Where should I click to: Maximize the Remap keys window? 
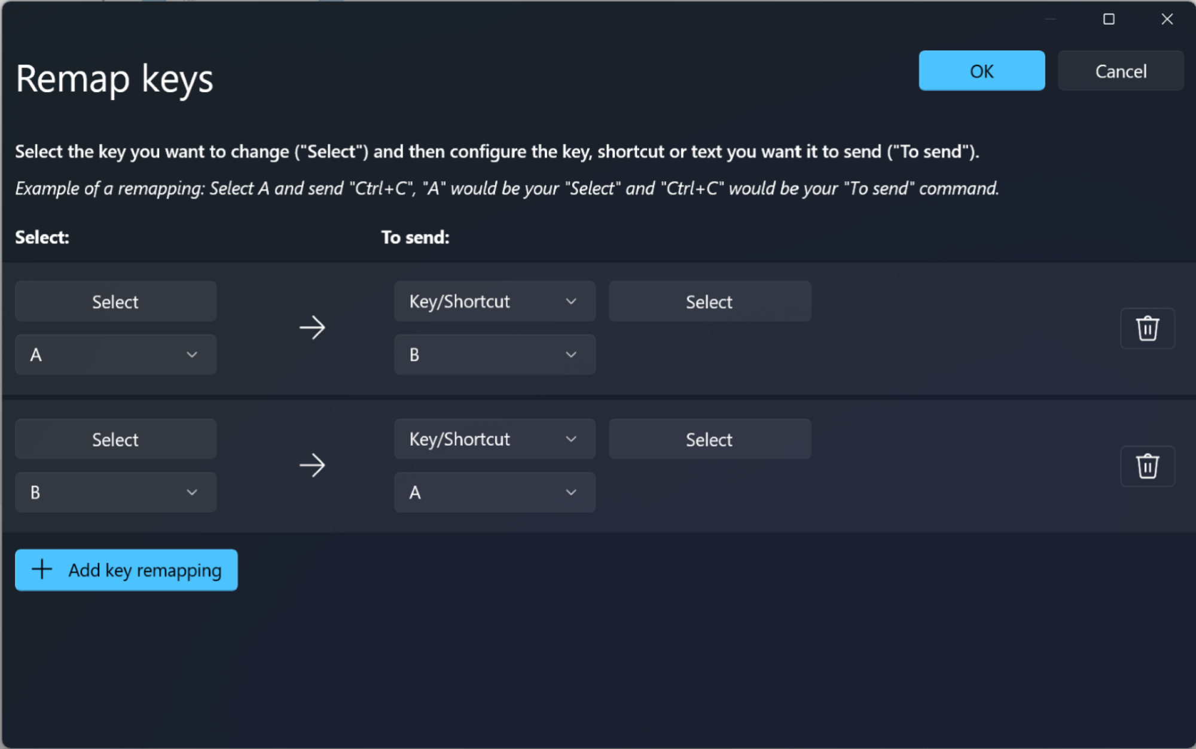tap(1108, 19)
